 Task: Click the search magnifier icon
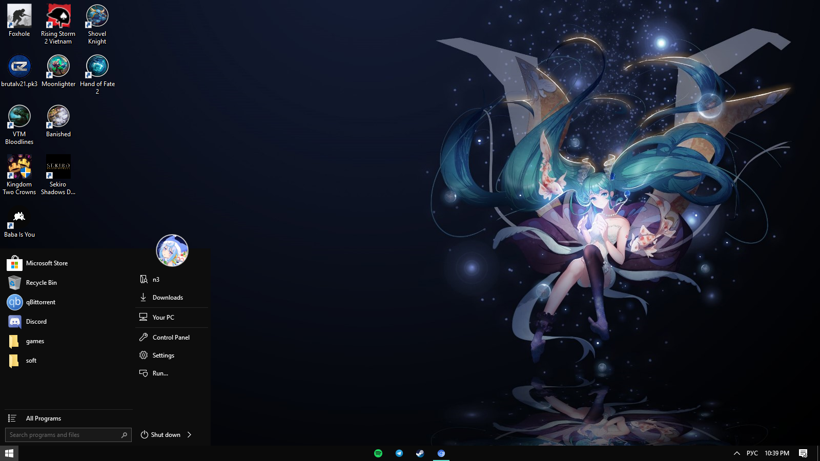point(124,435)
